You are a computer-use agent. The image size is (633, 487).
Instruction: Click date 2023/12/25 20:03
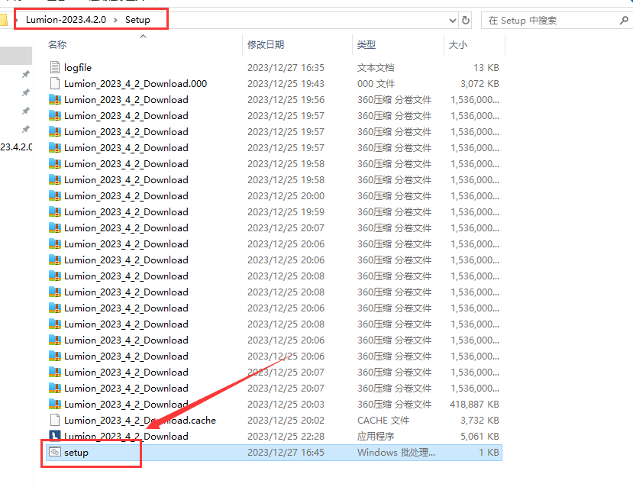pyautogui.click(x=286, y=404)
